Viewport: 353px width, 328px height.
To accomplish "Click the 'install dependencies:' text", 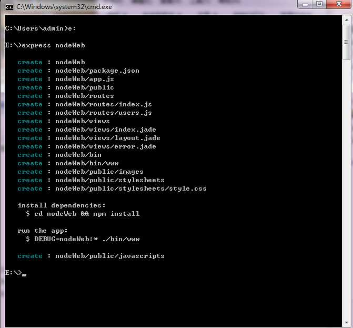I will tap(62, 205).
